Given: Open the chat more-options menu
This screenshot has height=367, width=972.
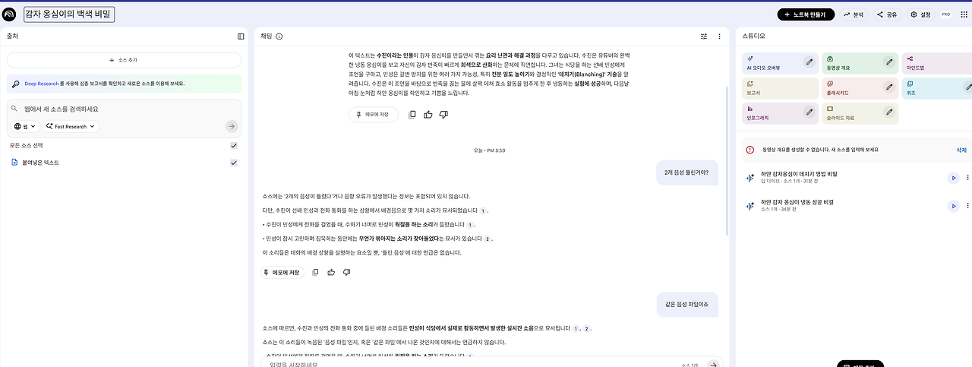Looking at the screenshot, I should click(x=718, y=36).
